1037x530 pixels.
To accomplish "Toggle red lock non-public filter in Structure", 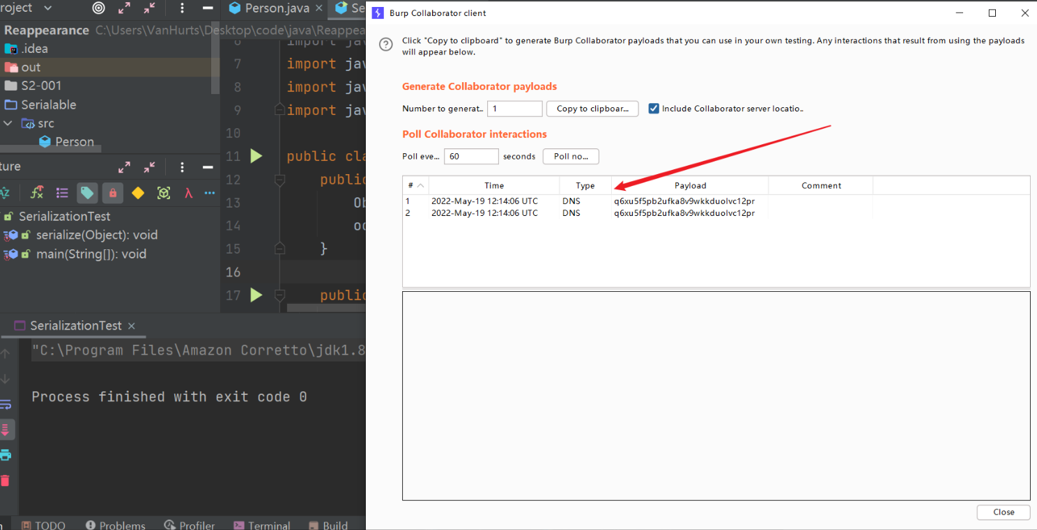I will pos(112,193).
